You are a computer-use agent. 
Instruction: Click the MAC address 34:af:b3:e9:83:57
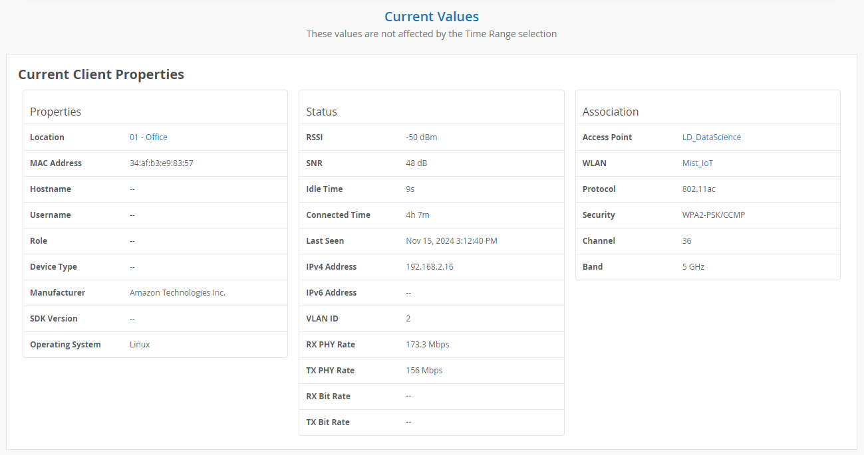coord(161,163)
